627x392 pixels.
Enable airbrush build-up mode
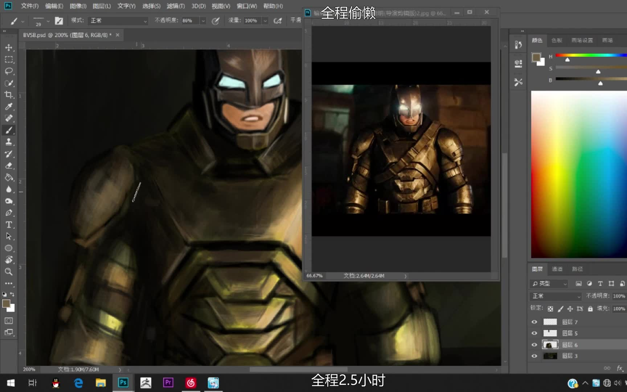278,21
